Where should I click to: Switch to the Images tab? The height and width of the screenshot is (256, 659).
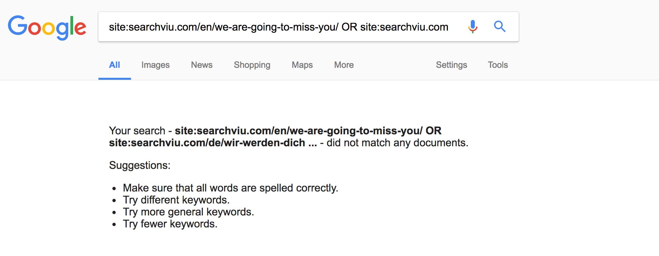click(x=155, y=65)
